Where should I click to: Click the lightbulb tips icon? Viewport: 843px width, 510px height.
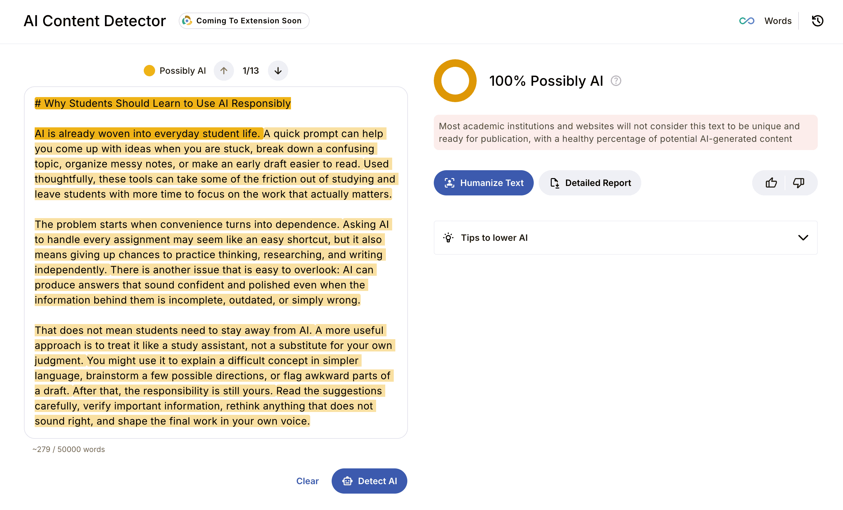pos(448,238)
